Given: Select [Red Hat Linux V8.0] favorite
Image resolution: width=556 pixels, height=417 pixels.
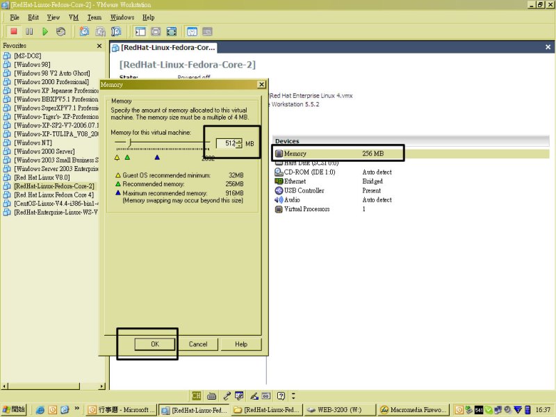Looking at the screenshot, I should (x=42, y=178).
